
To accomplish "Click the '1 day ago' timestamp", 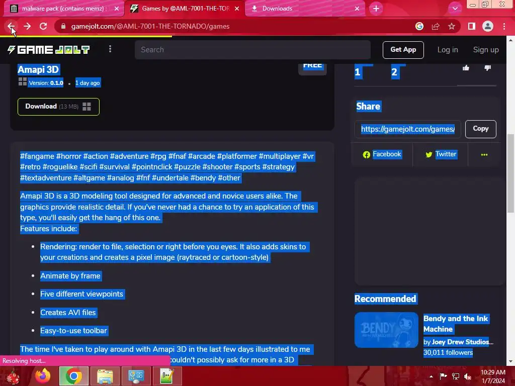I will point(88,83).
